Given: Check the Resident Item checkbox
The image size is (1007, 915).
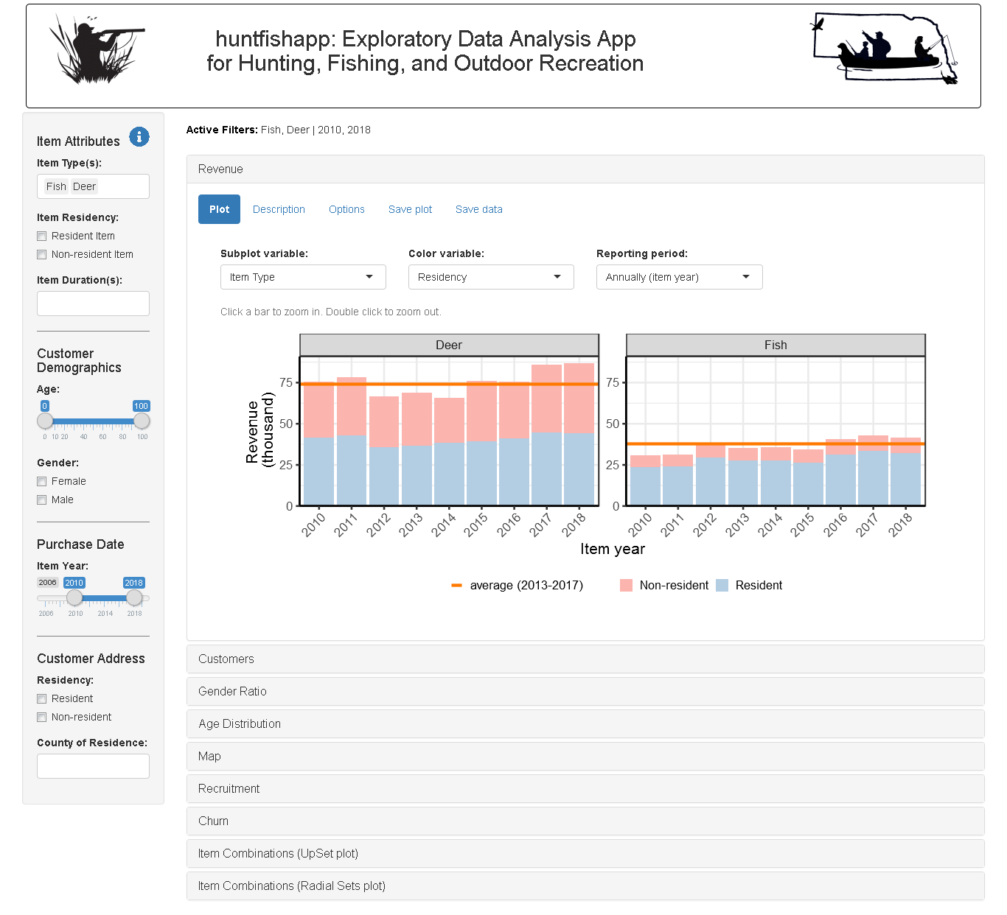Looking at the screenshot, I should [42, 236].
